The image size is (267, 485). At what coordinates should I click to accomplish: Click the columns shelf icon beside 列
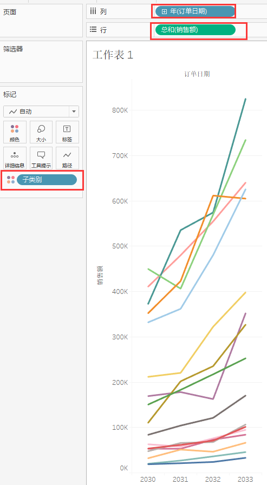coord(93,12)
